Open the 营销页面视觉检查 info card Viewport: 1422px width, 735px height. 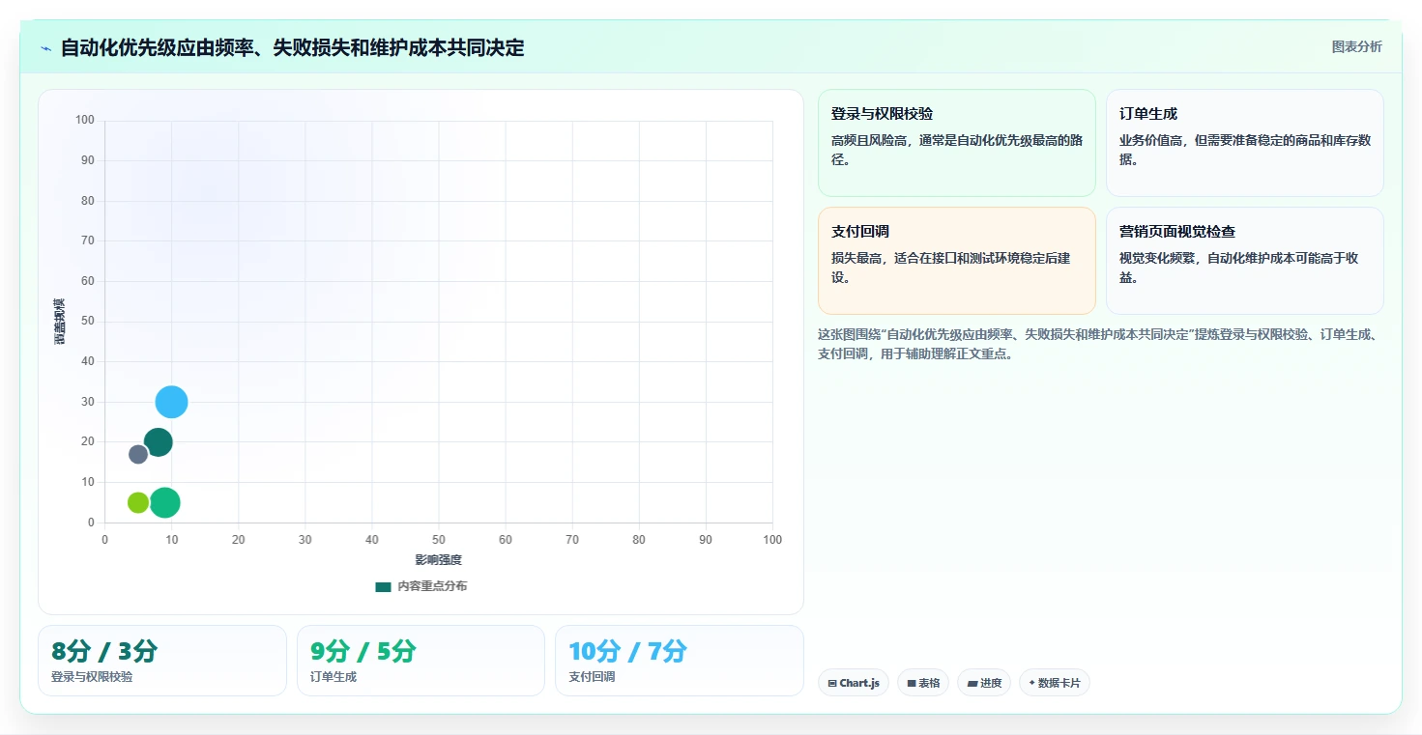tap(1245, 261)
